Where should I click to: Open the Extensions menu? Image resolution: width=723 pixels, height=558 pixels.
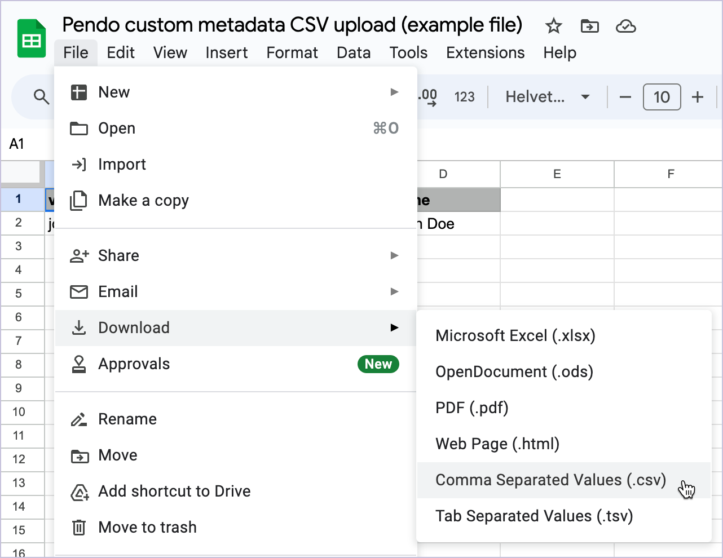point(486,53)
